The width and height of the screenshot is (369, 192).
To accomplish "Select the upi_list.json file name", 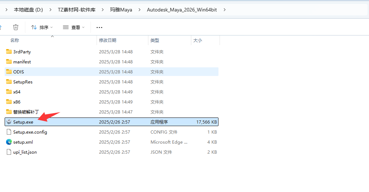I will click(25, 152).
